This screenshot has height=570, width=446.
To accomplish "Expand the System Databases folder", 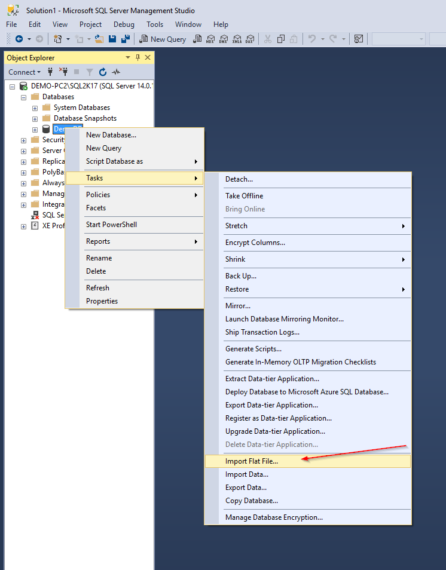I will tap(35, 108).
